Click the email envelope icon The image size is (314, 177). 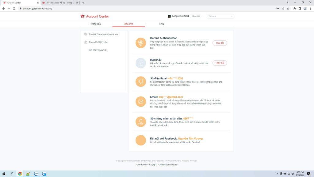tap(141, 101)
